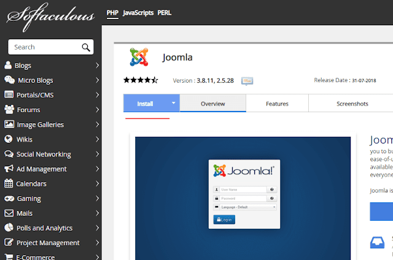Expand the Gaming category arrow
This screenshot has width=393, height=260.
[x=98, y=198]
